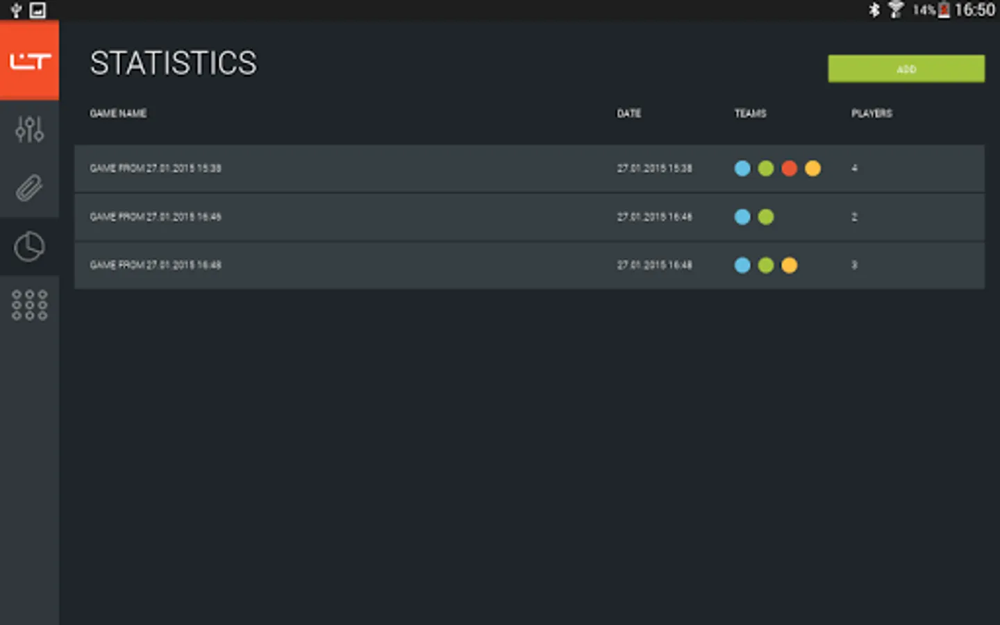1000x625 pixels.
Task: Click the orange LT logo icon
Action: click(x=29, y=61)
